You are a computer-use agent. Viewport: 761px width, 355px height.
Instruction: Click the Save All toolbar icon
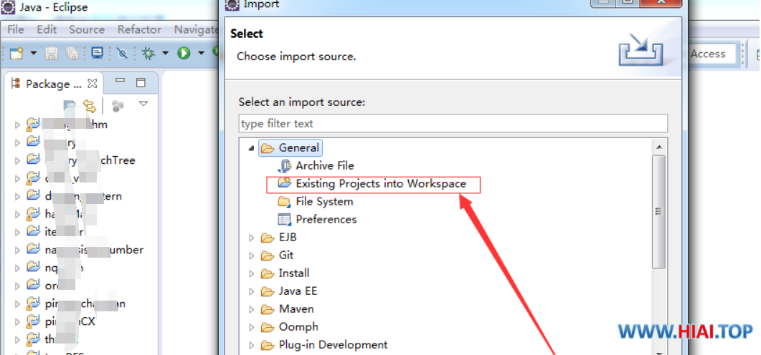[x=72, y=53]
